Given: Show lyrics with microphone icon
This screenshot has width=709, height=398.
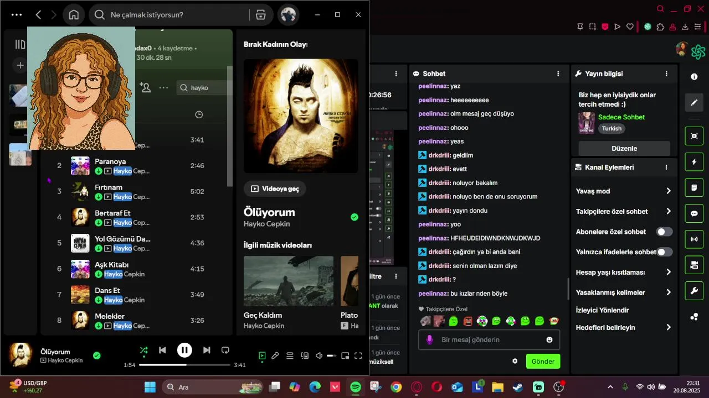Looking at the screenshot, I should (x=275, y=356).
